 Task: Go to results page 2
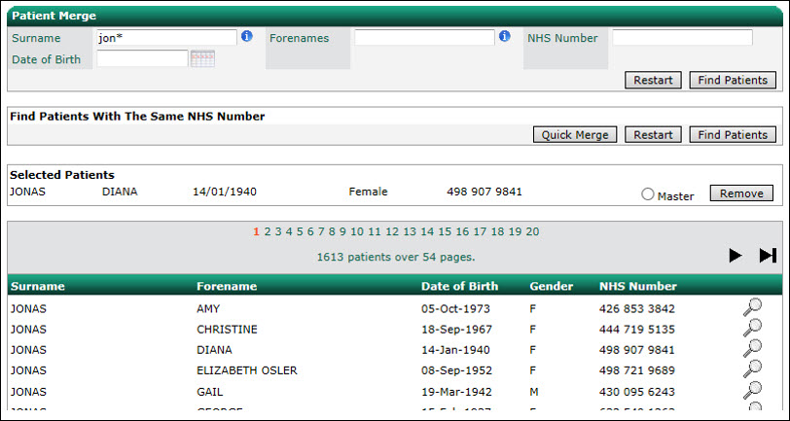pos(268,231)
